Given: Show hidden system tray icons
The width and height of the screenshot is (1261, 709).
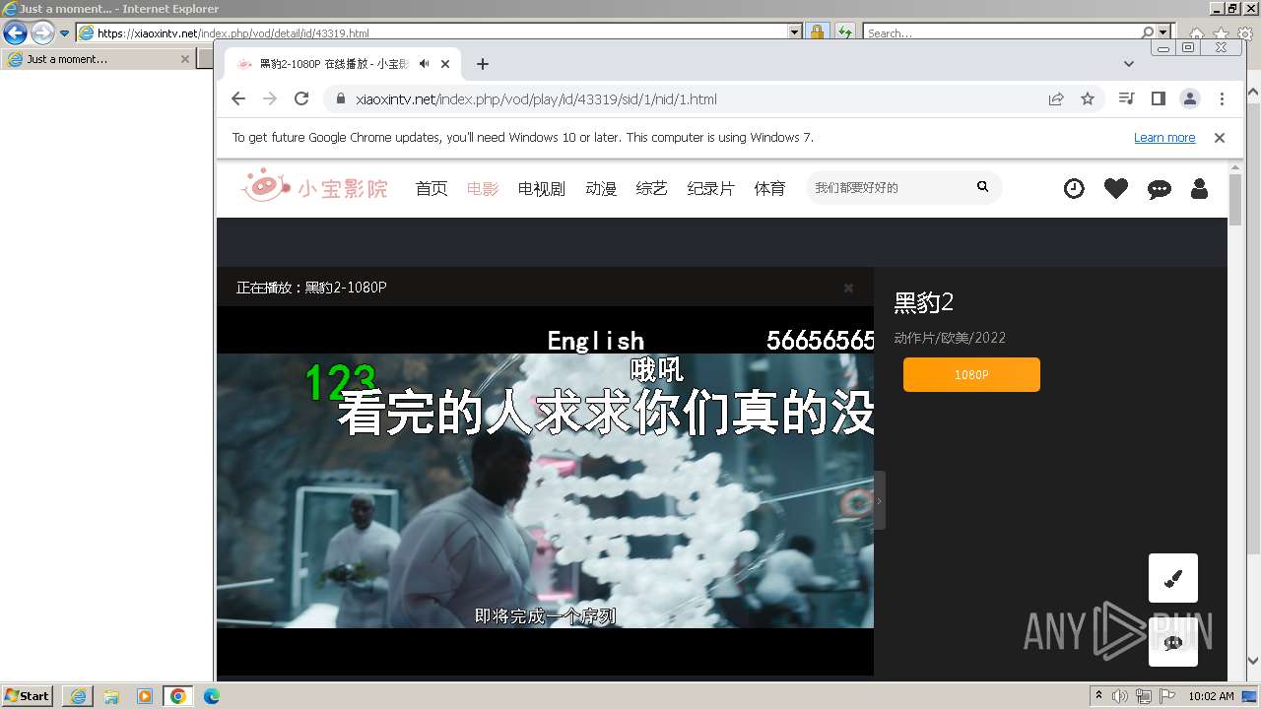Looking at the screenshot, I should (1098, 696).
